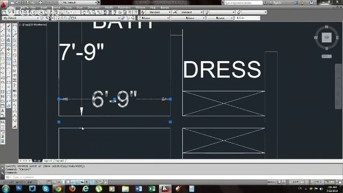The width and height of the screenshot is (343, 193).
Task: Open the Dimension Style manager icon
Action: [175, 12]
